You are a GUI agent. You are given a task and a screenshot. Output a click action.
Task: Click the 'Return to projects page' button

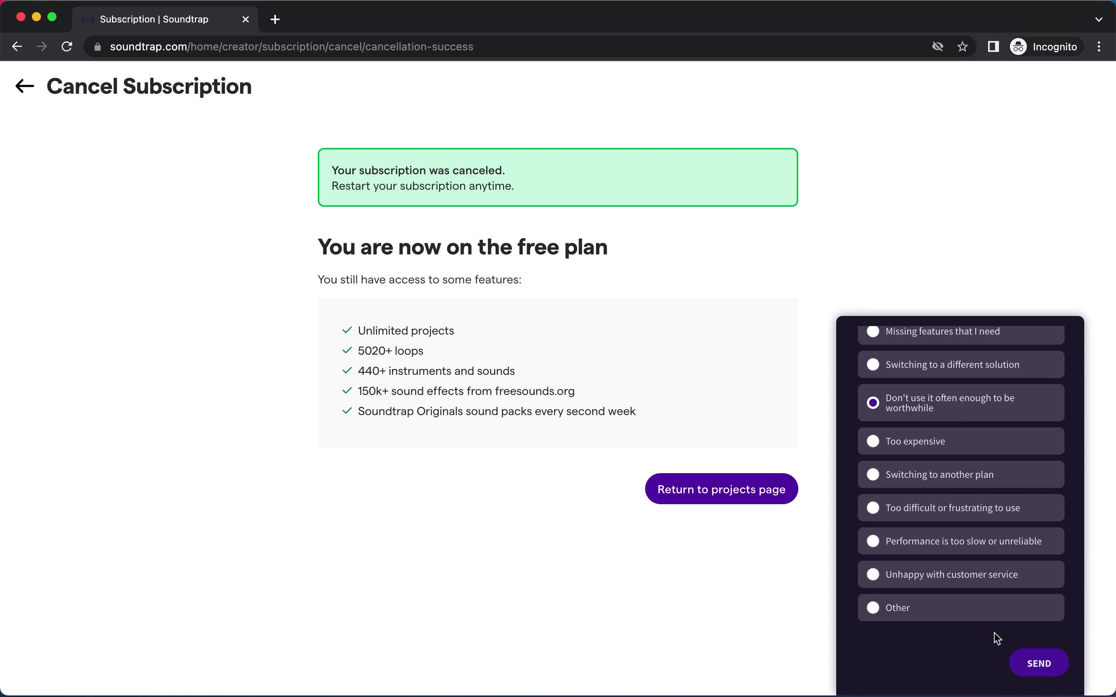pos(722,489)
